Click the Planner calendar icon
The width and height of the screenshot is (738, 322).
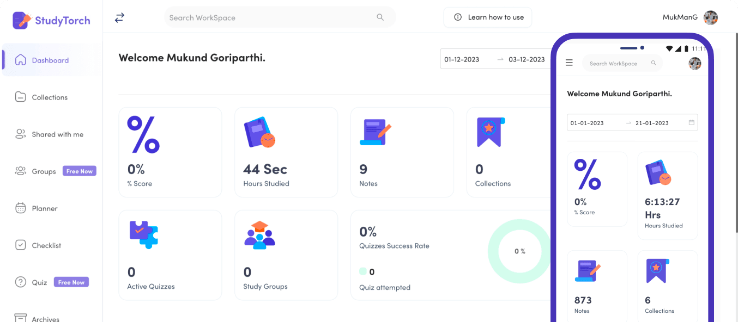(20, 208)
